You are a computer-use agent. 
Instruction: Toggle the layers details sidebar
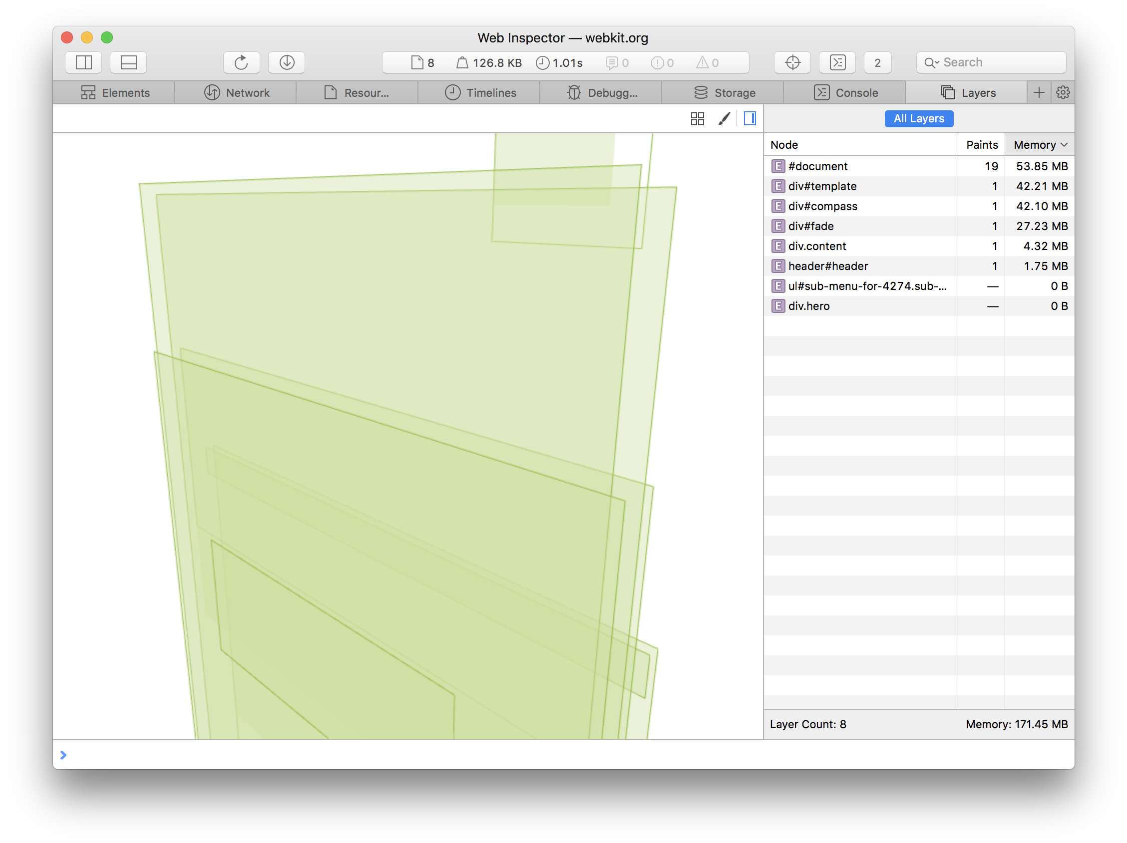749,118
